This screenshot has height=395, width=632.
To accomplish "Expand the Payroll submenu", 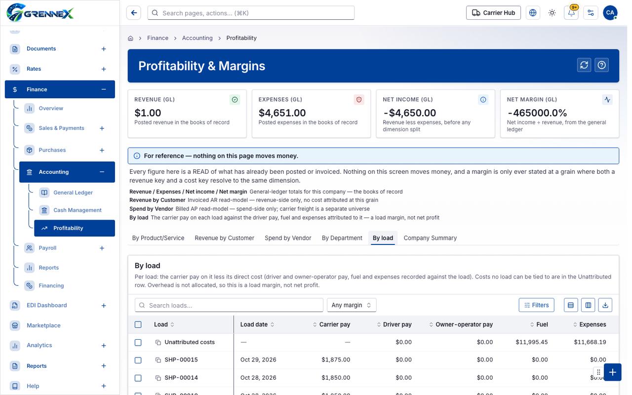I will click(102, 248).
